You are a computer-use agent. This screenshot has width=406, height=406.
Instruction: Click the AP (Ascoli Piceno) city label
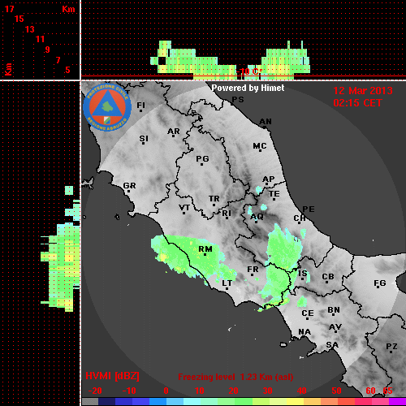pyautogui.click(x=268, y=179)
